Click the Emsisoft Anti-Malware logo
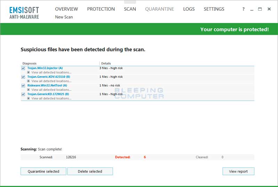The width and height of the screenshot is (278, 187). 24,13
